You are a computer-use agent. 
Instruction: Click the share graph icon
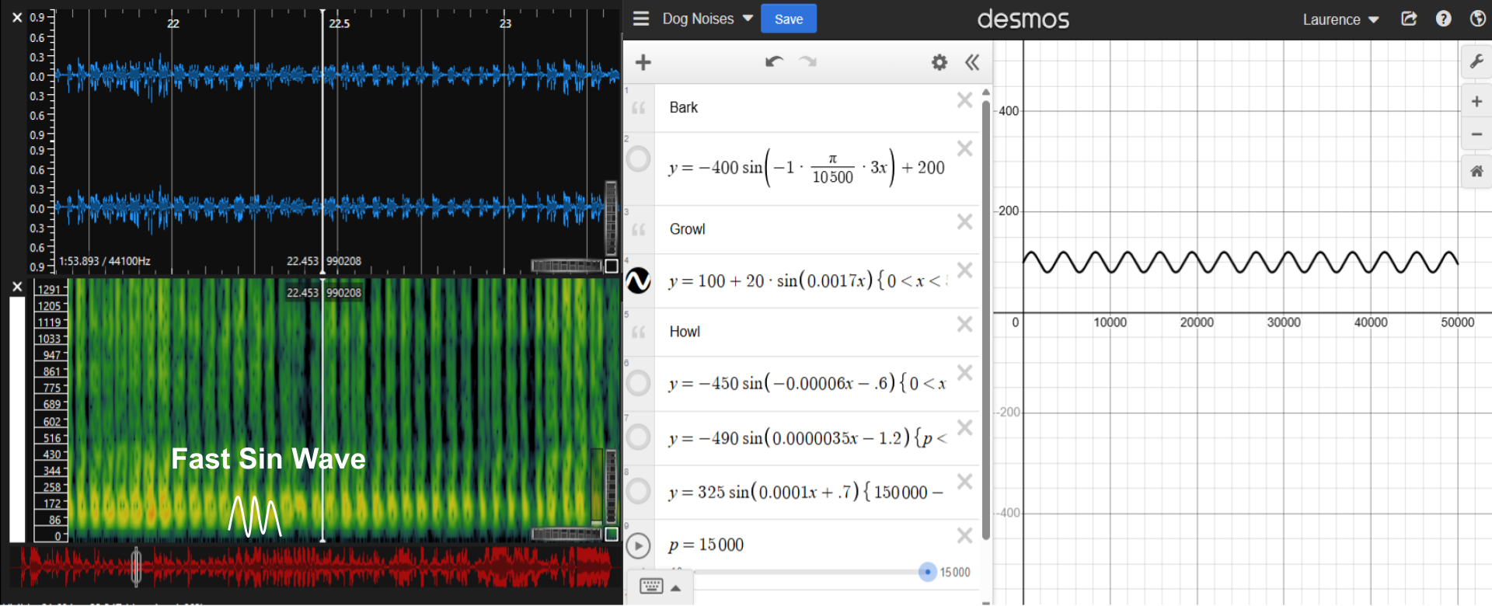point(1409,19)
